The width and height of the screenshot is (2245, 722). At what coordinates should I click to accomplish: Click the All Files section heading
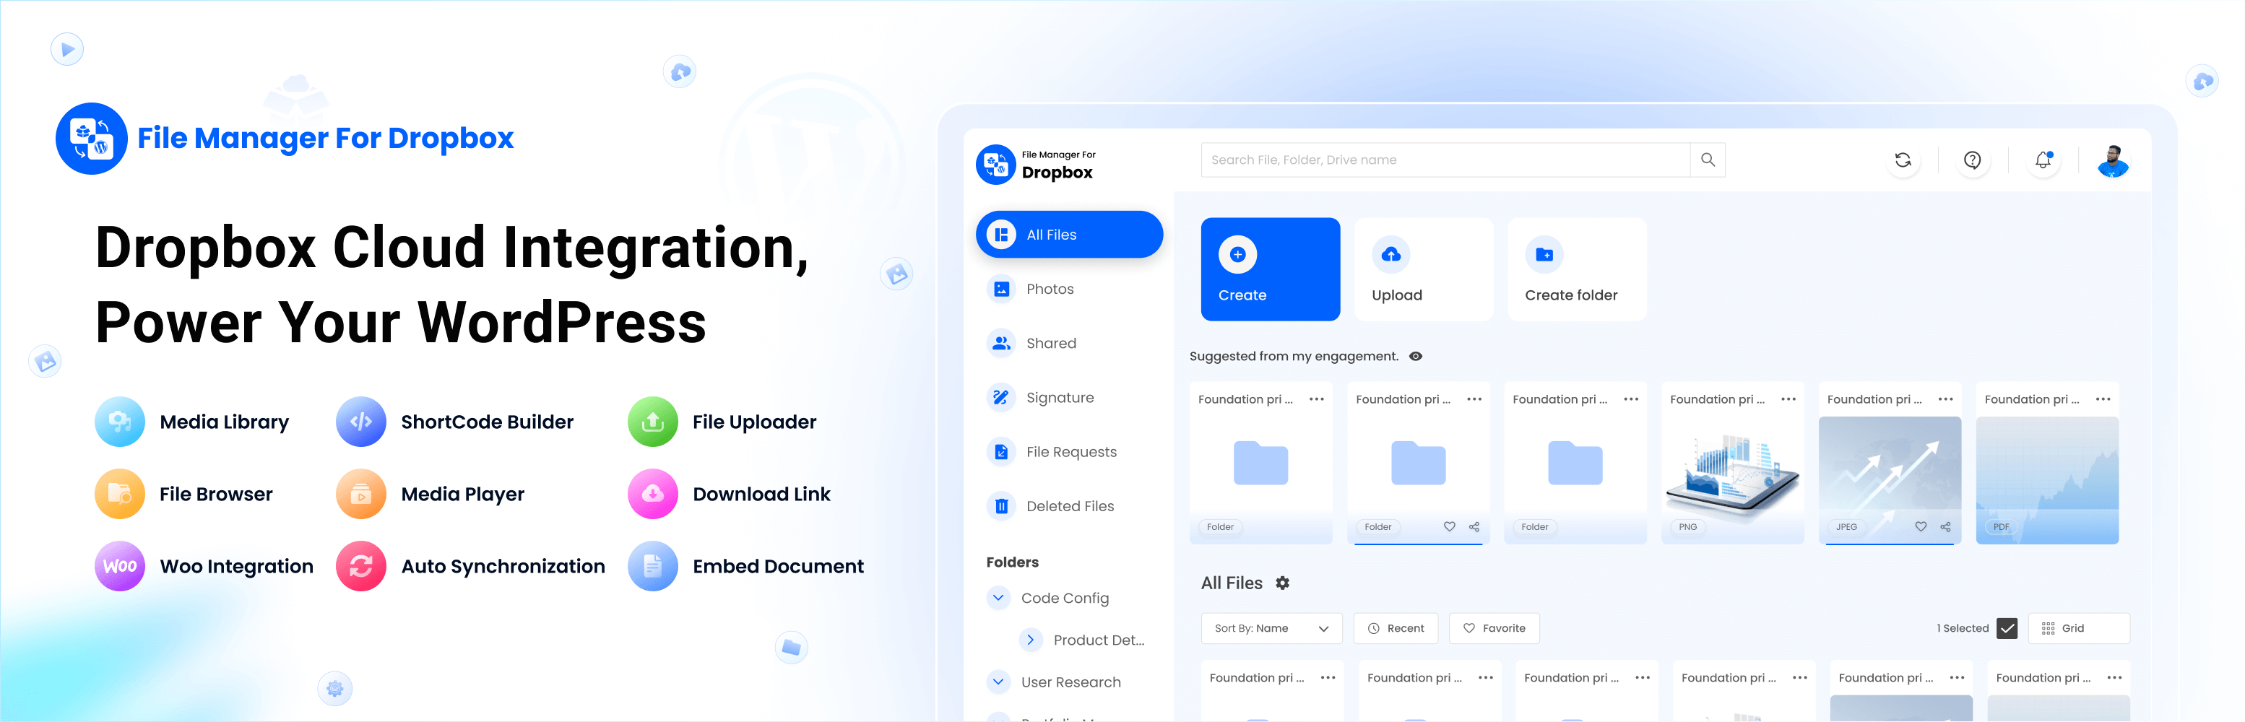tap(1231, 583)
